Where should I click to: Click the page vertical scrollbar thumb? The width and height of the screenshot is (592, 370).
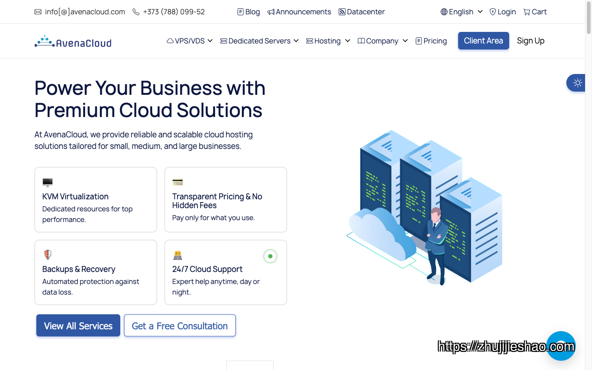[589, 18]
